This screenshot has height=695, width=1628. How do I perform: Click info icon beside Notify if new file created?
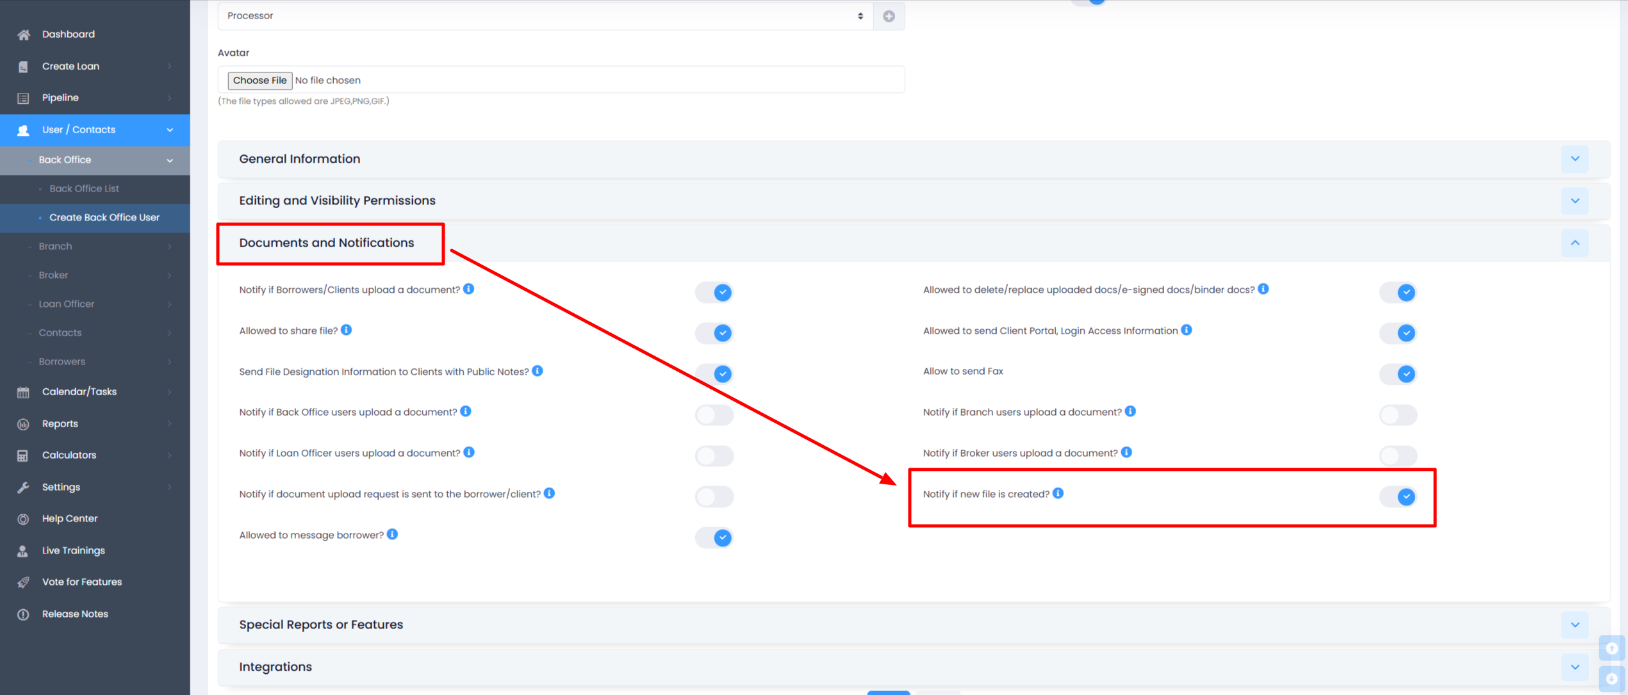tap(1058, 493)
